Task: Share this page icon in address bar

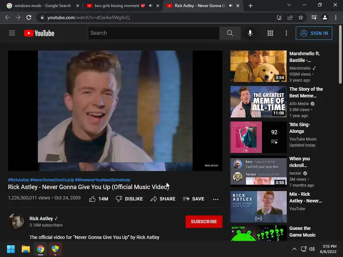Action: pyautogui.click(x=290, y=17)
